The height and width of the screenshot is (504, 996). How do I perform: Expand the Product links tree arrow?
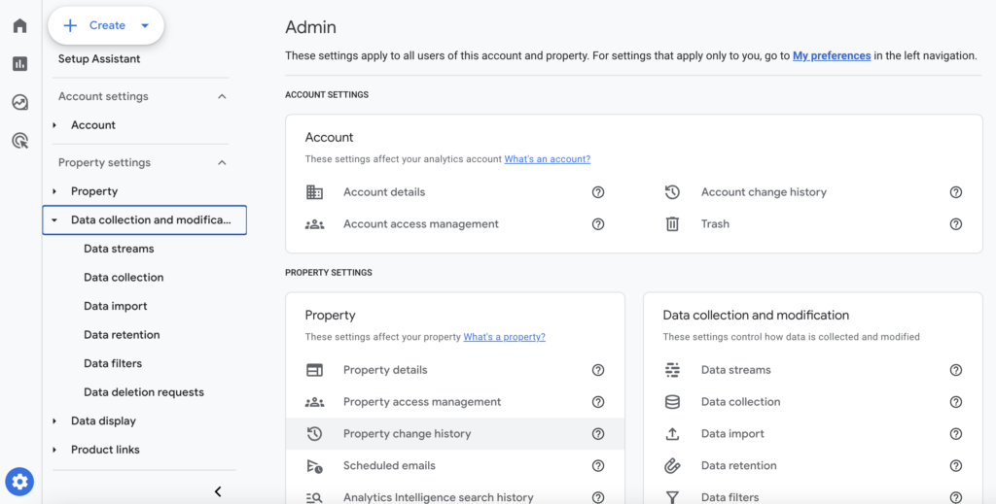pyautogui.click(x=54, y=451)
